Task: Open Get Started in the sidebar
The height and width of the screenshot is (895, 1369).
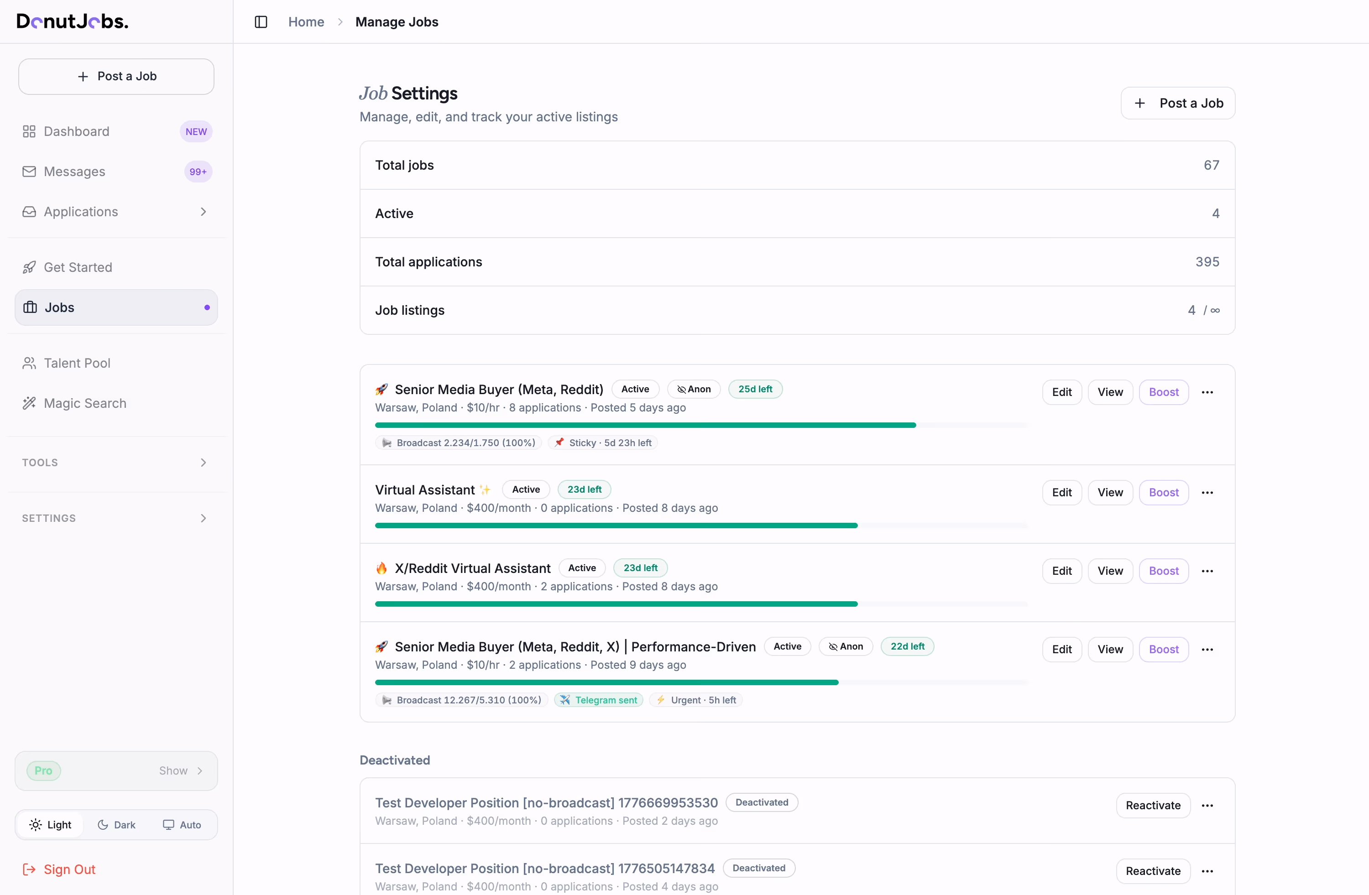Action: (x=116, y=267)
